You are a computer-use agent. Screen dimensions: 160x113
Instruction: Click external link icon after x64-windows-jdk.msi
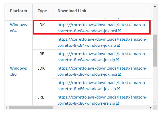click(x=120, y=31)
